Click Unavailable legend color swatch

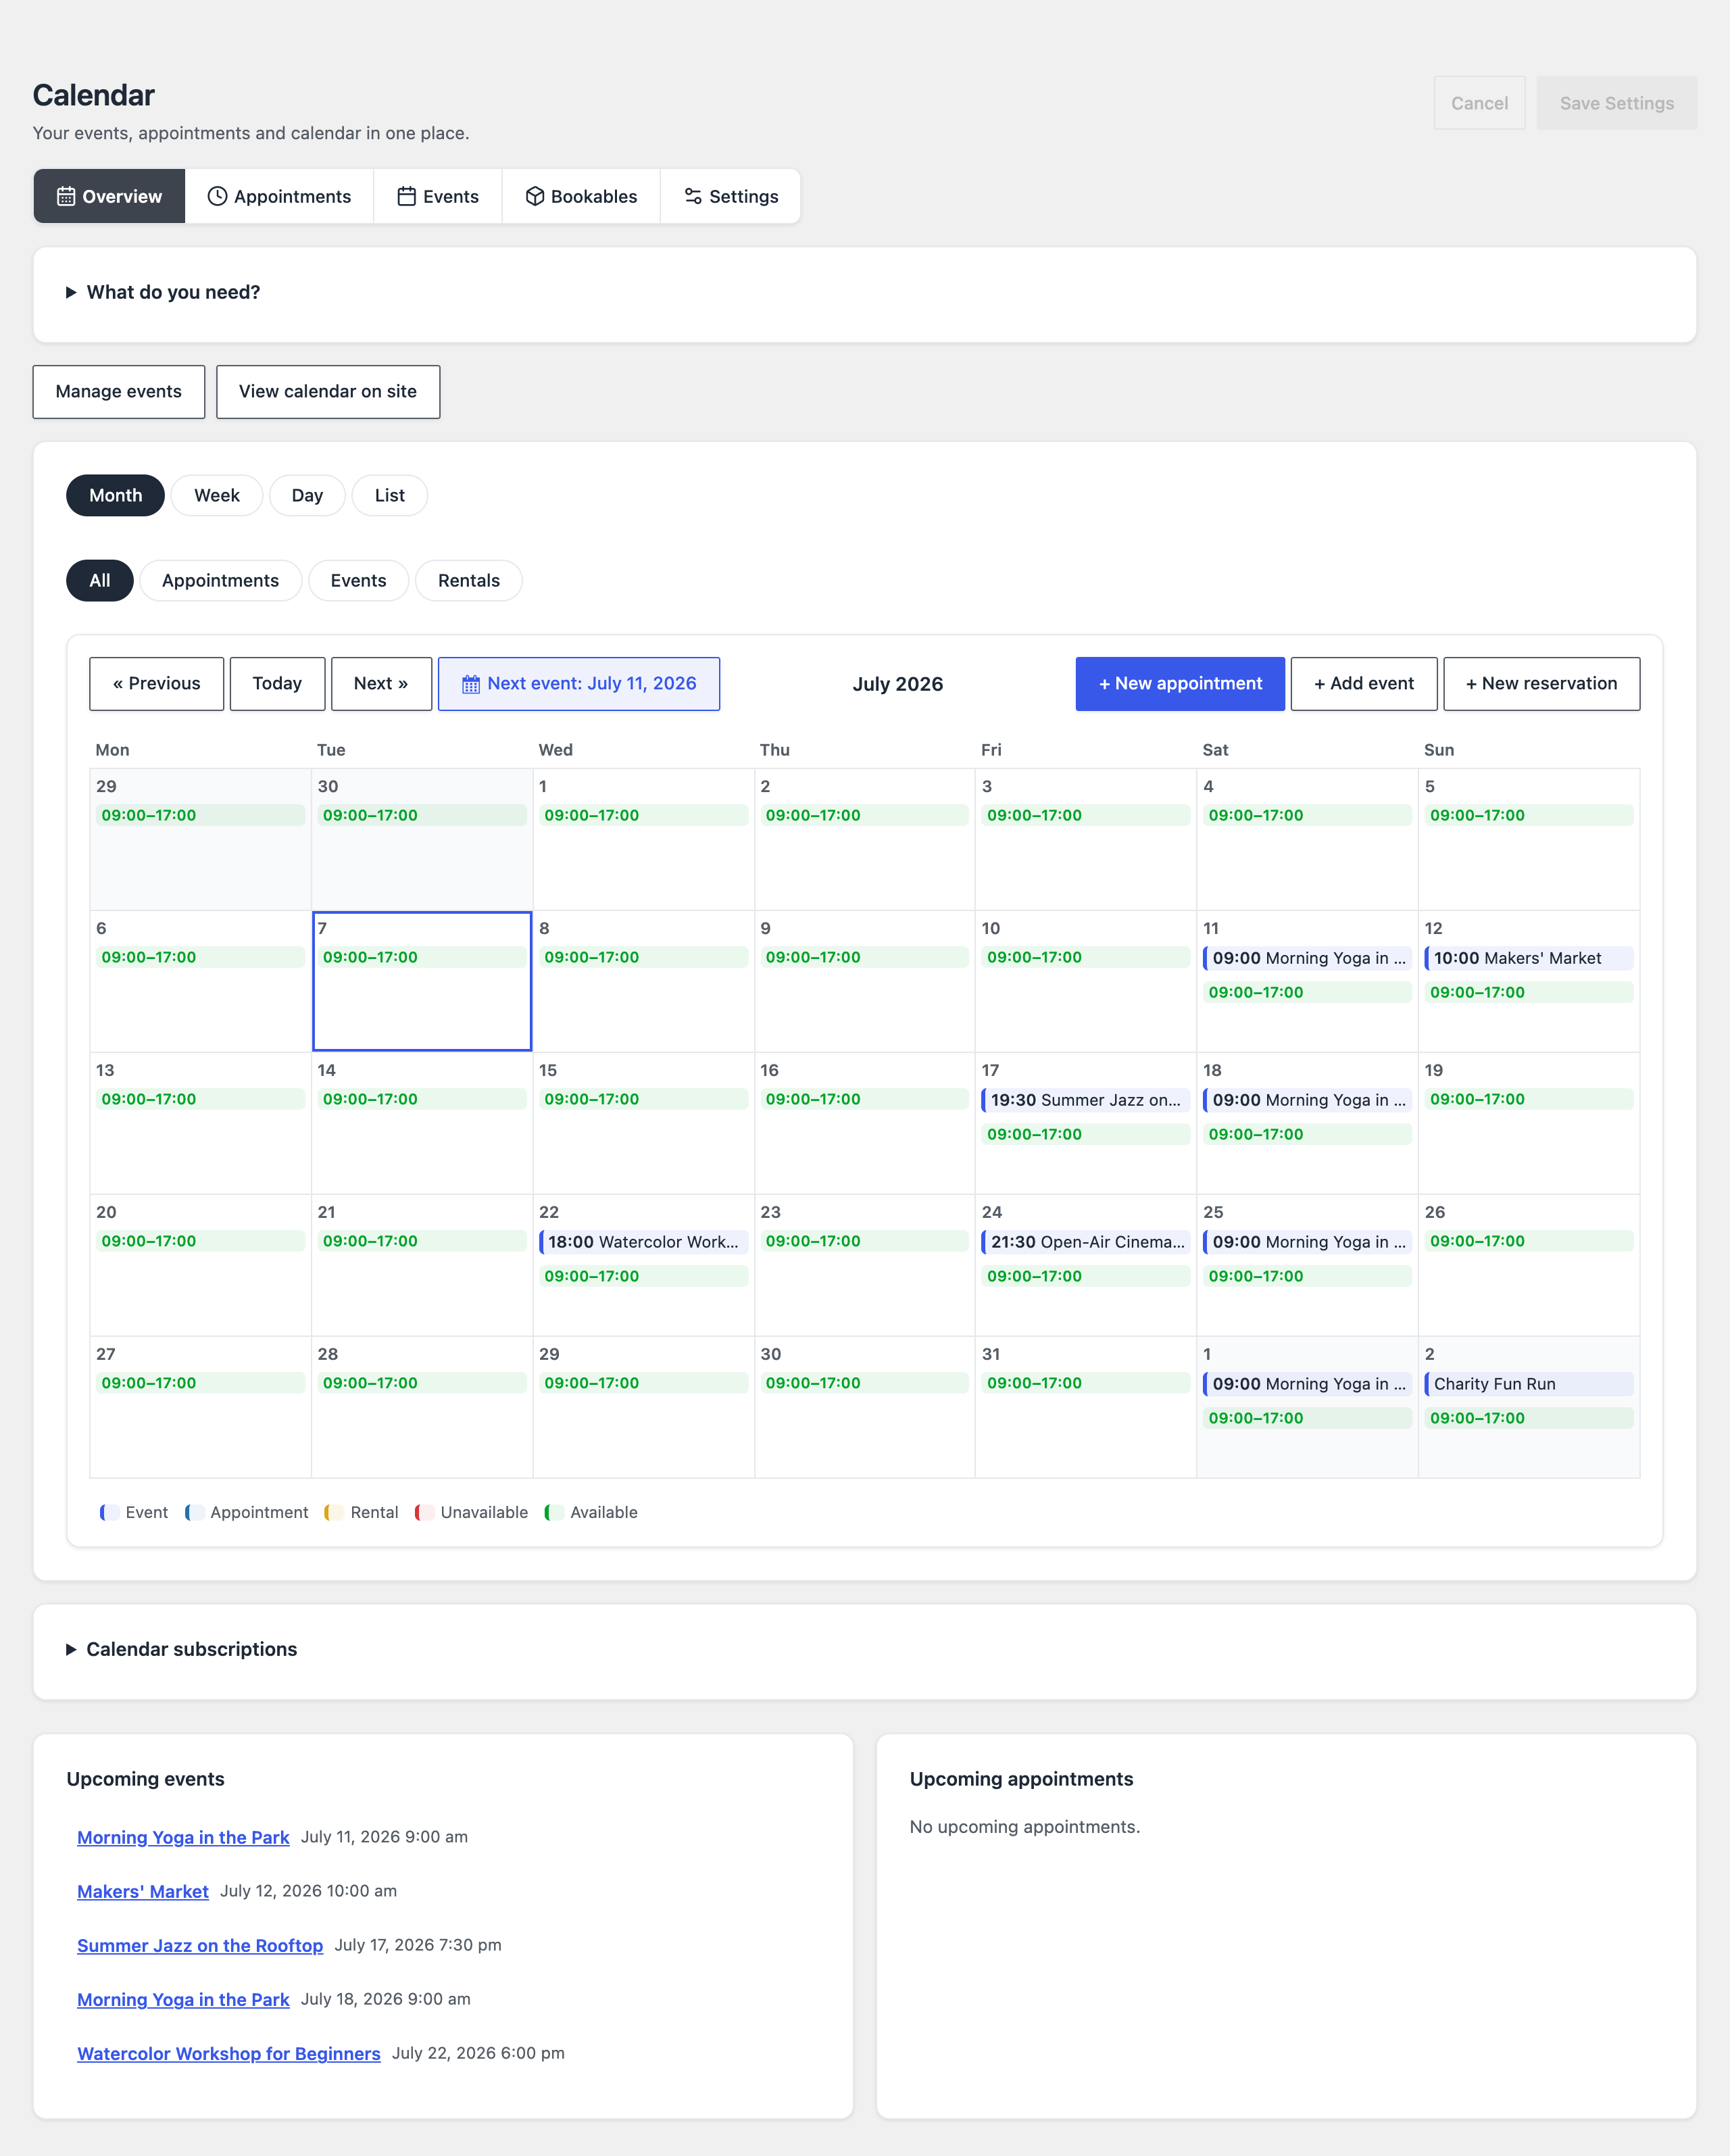pyautogui.click(x=424, y=1513)
